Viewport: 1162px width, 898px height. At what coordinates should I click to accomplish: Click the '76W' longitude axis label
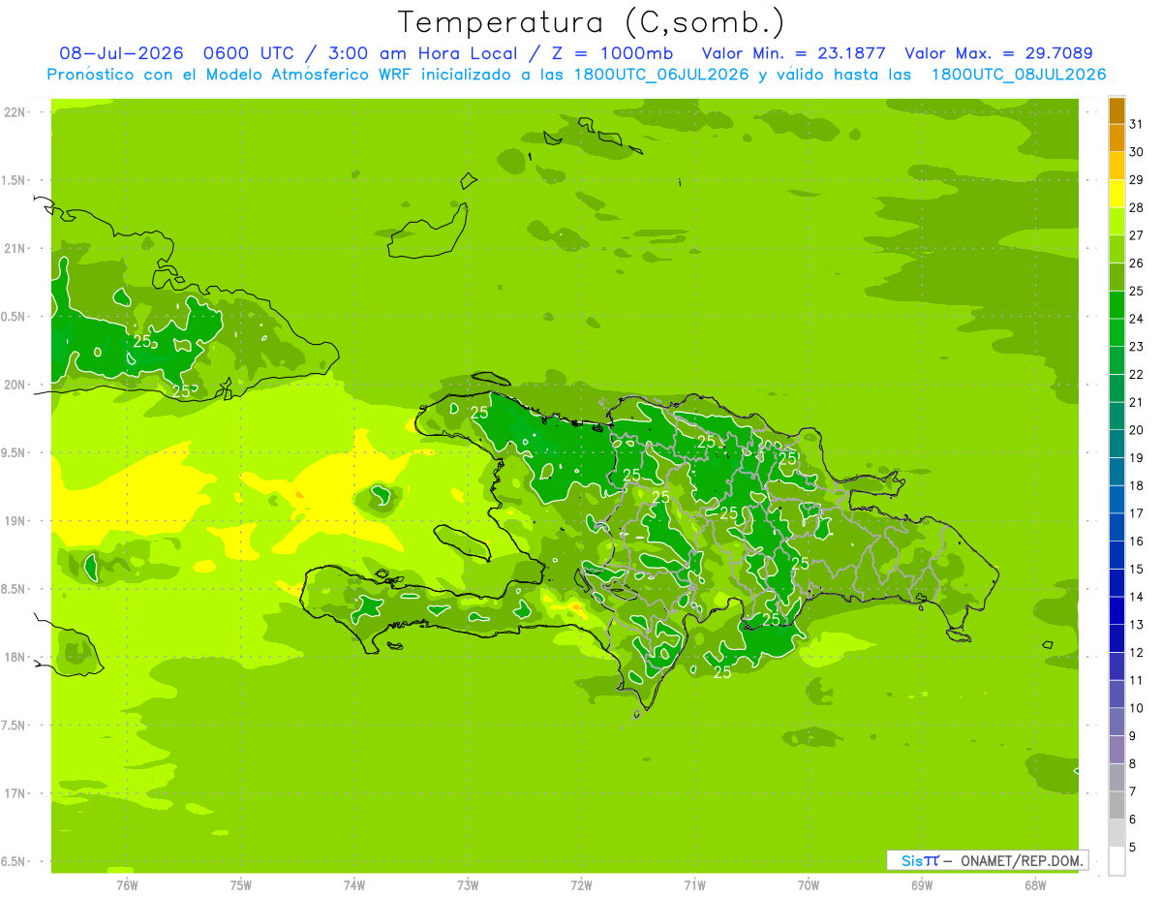tap(127, 884)
